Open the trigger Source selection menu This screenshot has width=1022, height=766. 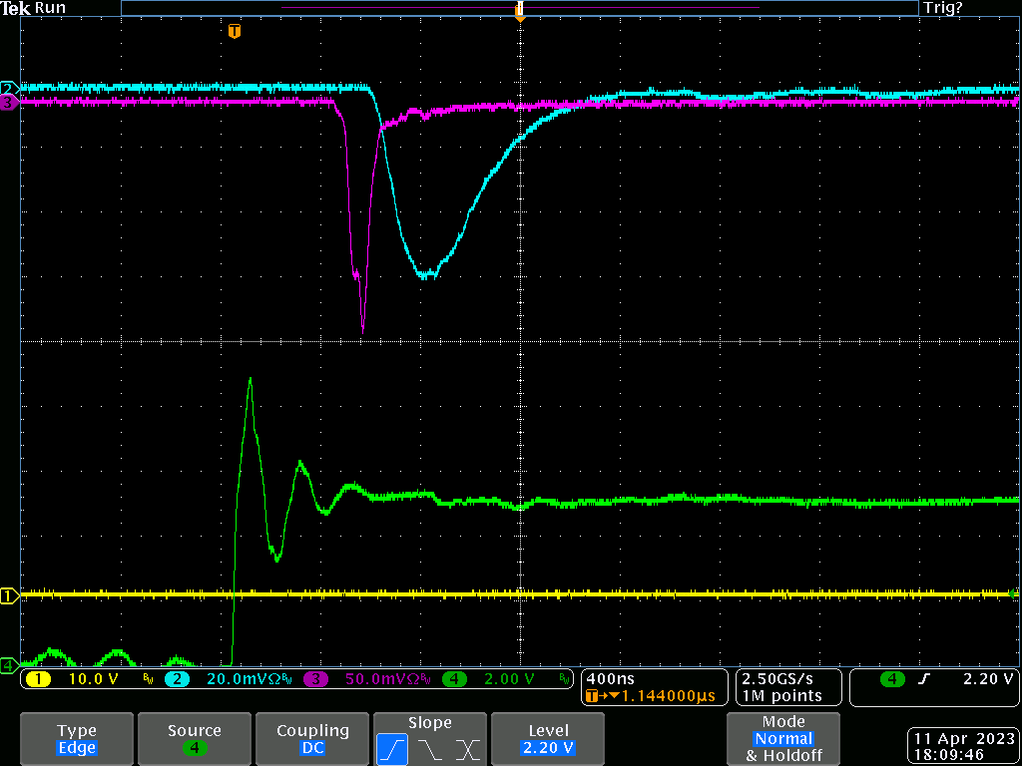[x=194, y=739]
